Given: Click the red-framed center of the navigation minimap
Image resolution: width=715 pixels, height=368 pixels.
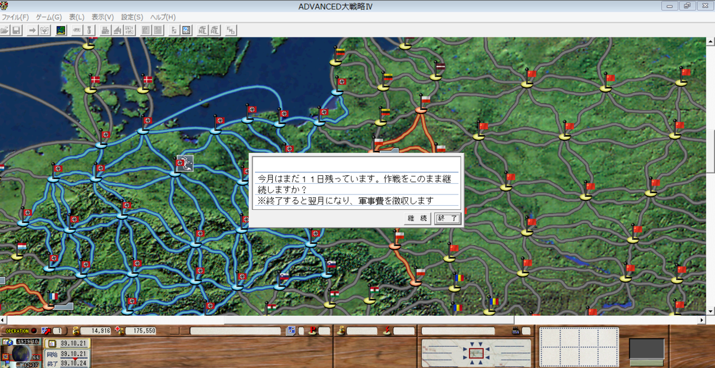Looking at the screenshot, I should 476,353.
